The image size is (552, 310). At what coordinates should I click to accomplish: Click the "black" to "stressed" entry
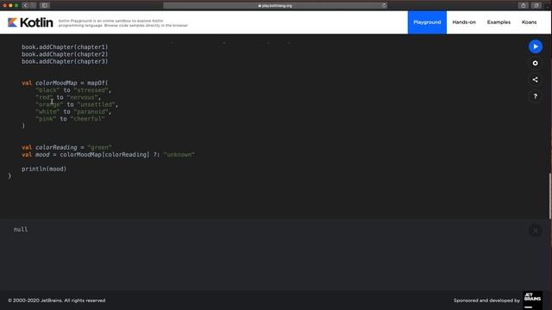click(x=73, y=90)
